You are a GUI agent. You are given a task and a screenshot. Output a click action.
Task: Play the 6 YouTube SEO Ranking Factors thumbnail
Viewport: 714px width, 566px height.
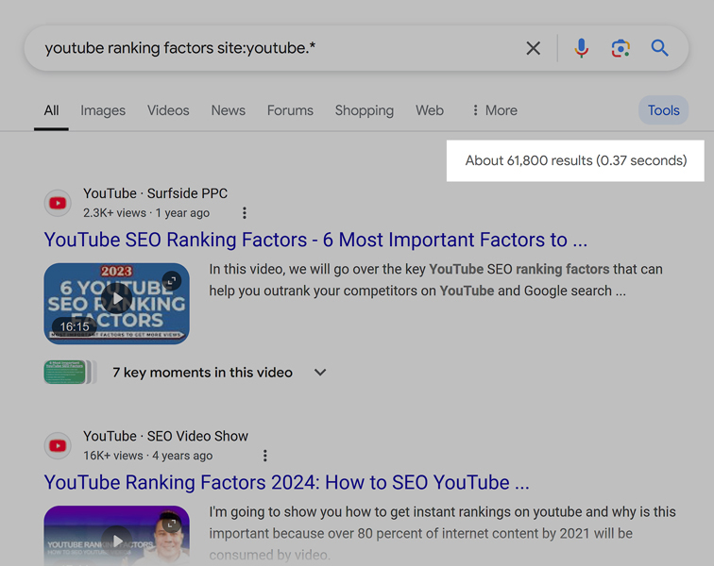pos(116,303)
